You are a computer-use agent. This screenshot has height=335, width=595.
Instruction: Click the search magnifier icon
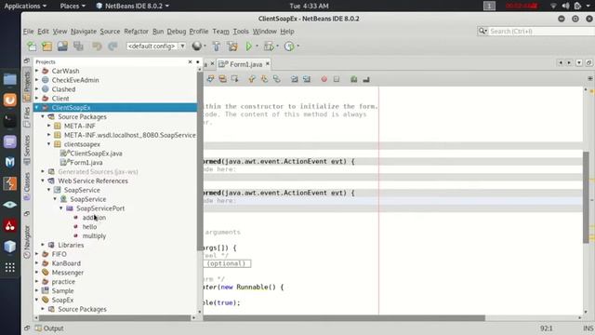[x=482, y=31]
